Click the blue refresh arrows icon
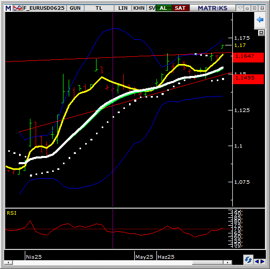Viewport: 270px width, 269px height. pos(248,260)
